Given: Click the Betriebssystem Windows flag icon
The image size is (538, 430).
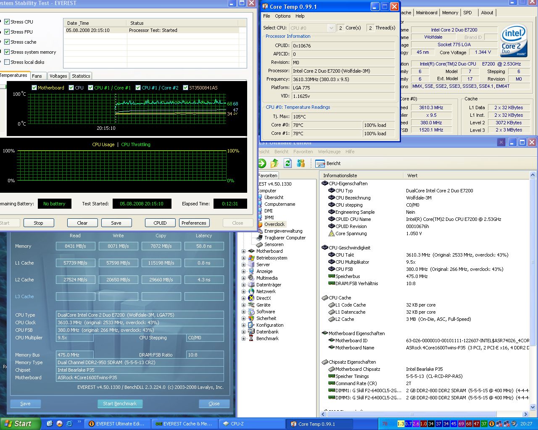Looking at the screenshot, I should [251, 258].
